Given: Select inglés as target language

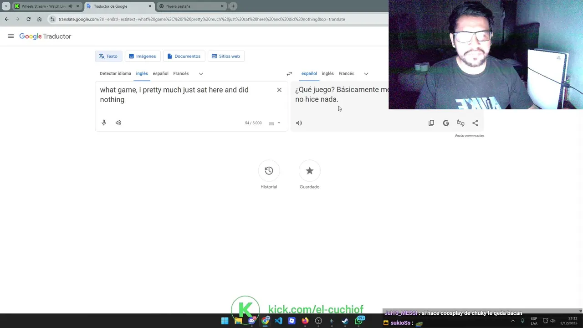Looking at the screenshot, I should [327, 73].
